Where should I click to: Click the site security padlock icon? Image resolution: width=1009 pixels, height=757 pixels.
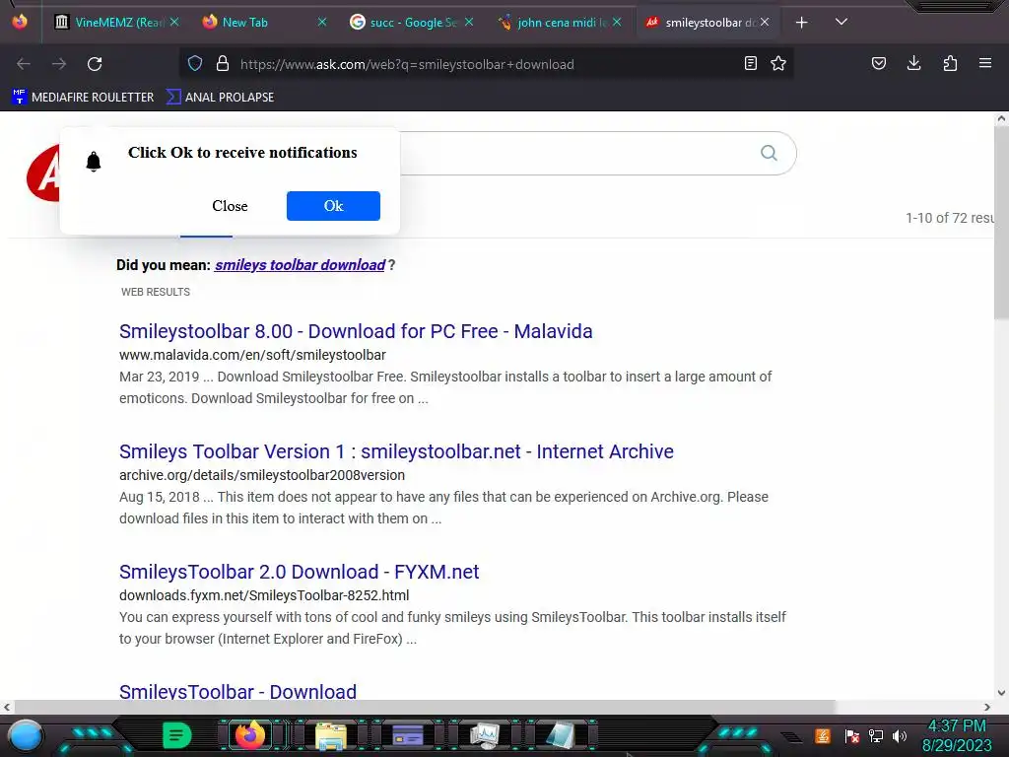click(x=223, y=64)
